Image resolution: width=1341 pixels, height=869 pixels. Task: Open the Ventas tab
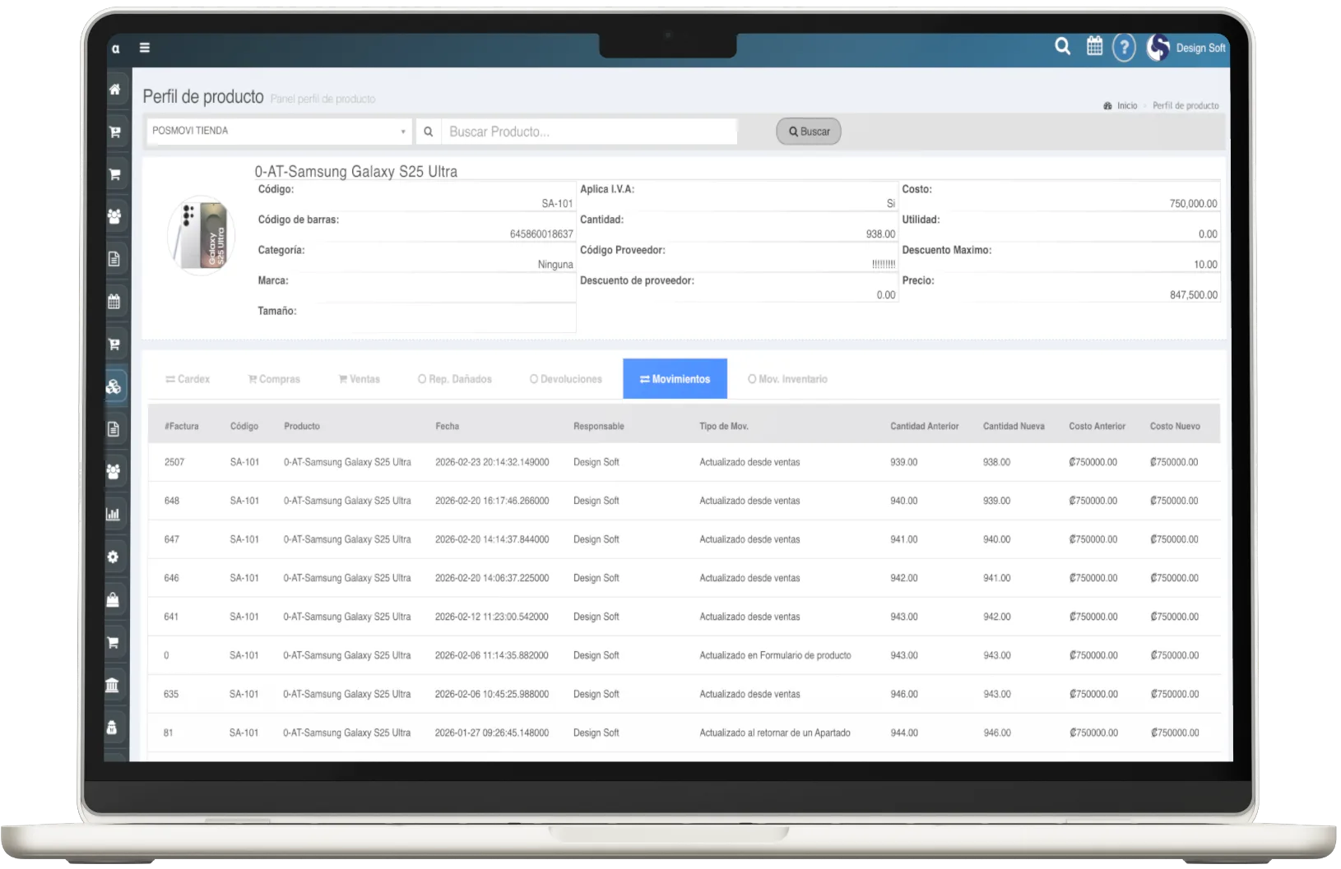click(360, 379)
